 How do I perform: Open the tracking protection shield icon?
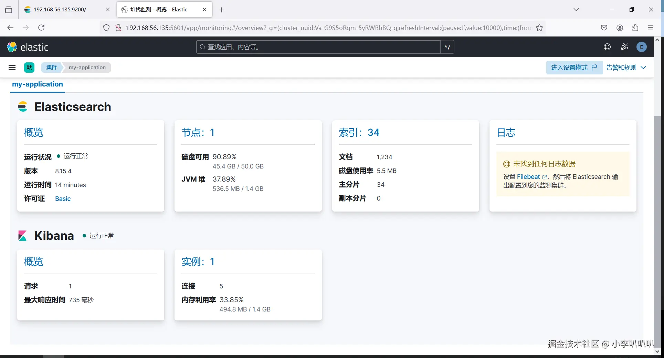tap(106, 28)
